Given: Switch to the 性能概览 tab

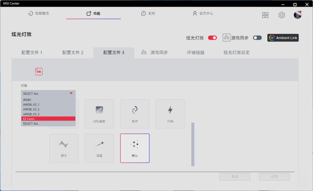Looking at the screenshot, I should (38, 13).
